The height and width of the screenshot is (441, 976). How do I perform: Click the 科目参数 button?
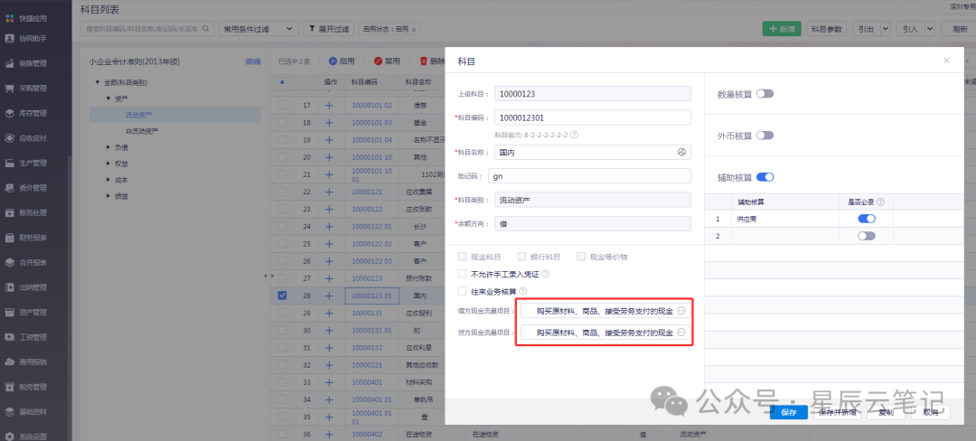pos(826,29)
